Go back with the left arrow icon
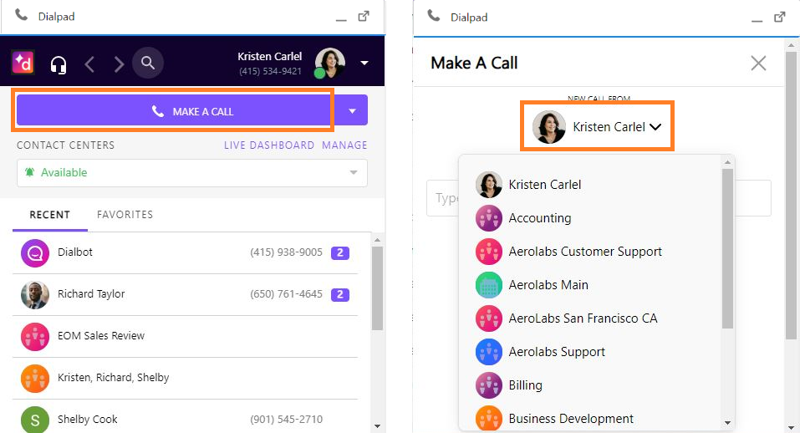This screenshot has height=433, width=800. (89, 64)
